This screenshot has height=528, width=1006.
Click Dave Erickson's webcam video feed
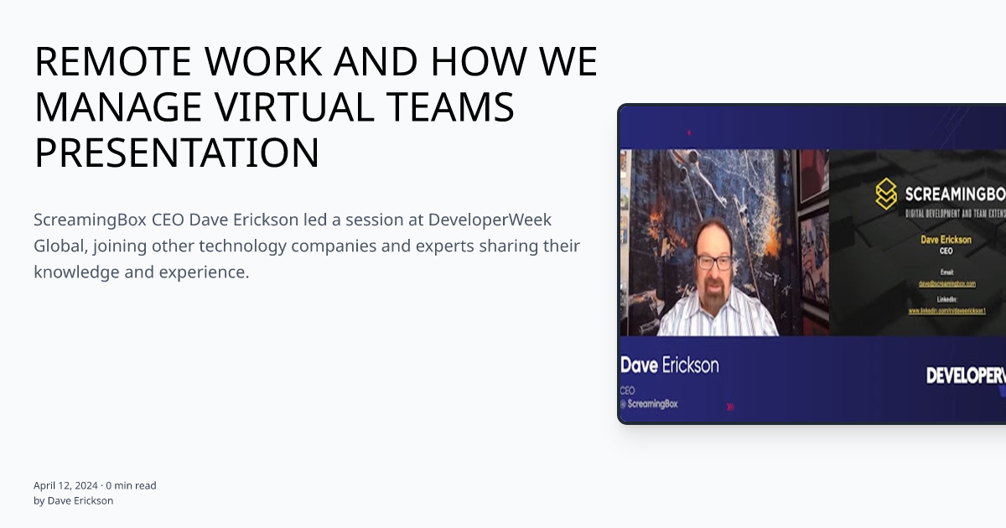[725, 243]
